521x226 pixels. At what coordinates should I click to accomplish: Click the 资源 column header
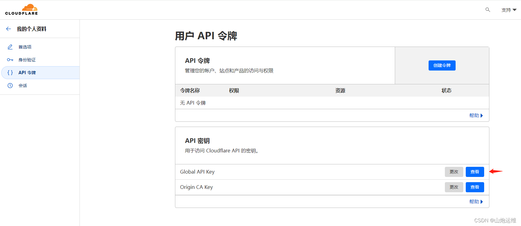[340, 90]
